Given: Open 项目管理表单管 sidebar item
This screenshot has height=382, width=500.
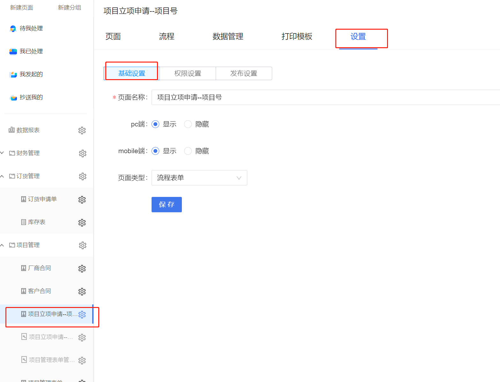Looking at the screenshot, I should point(52,360).
